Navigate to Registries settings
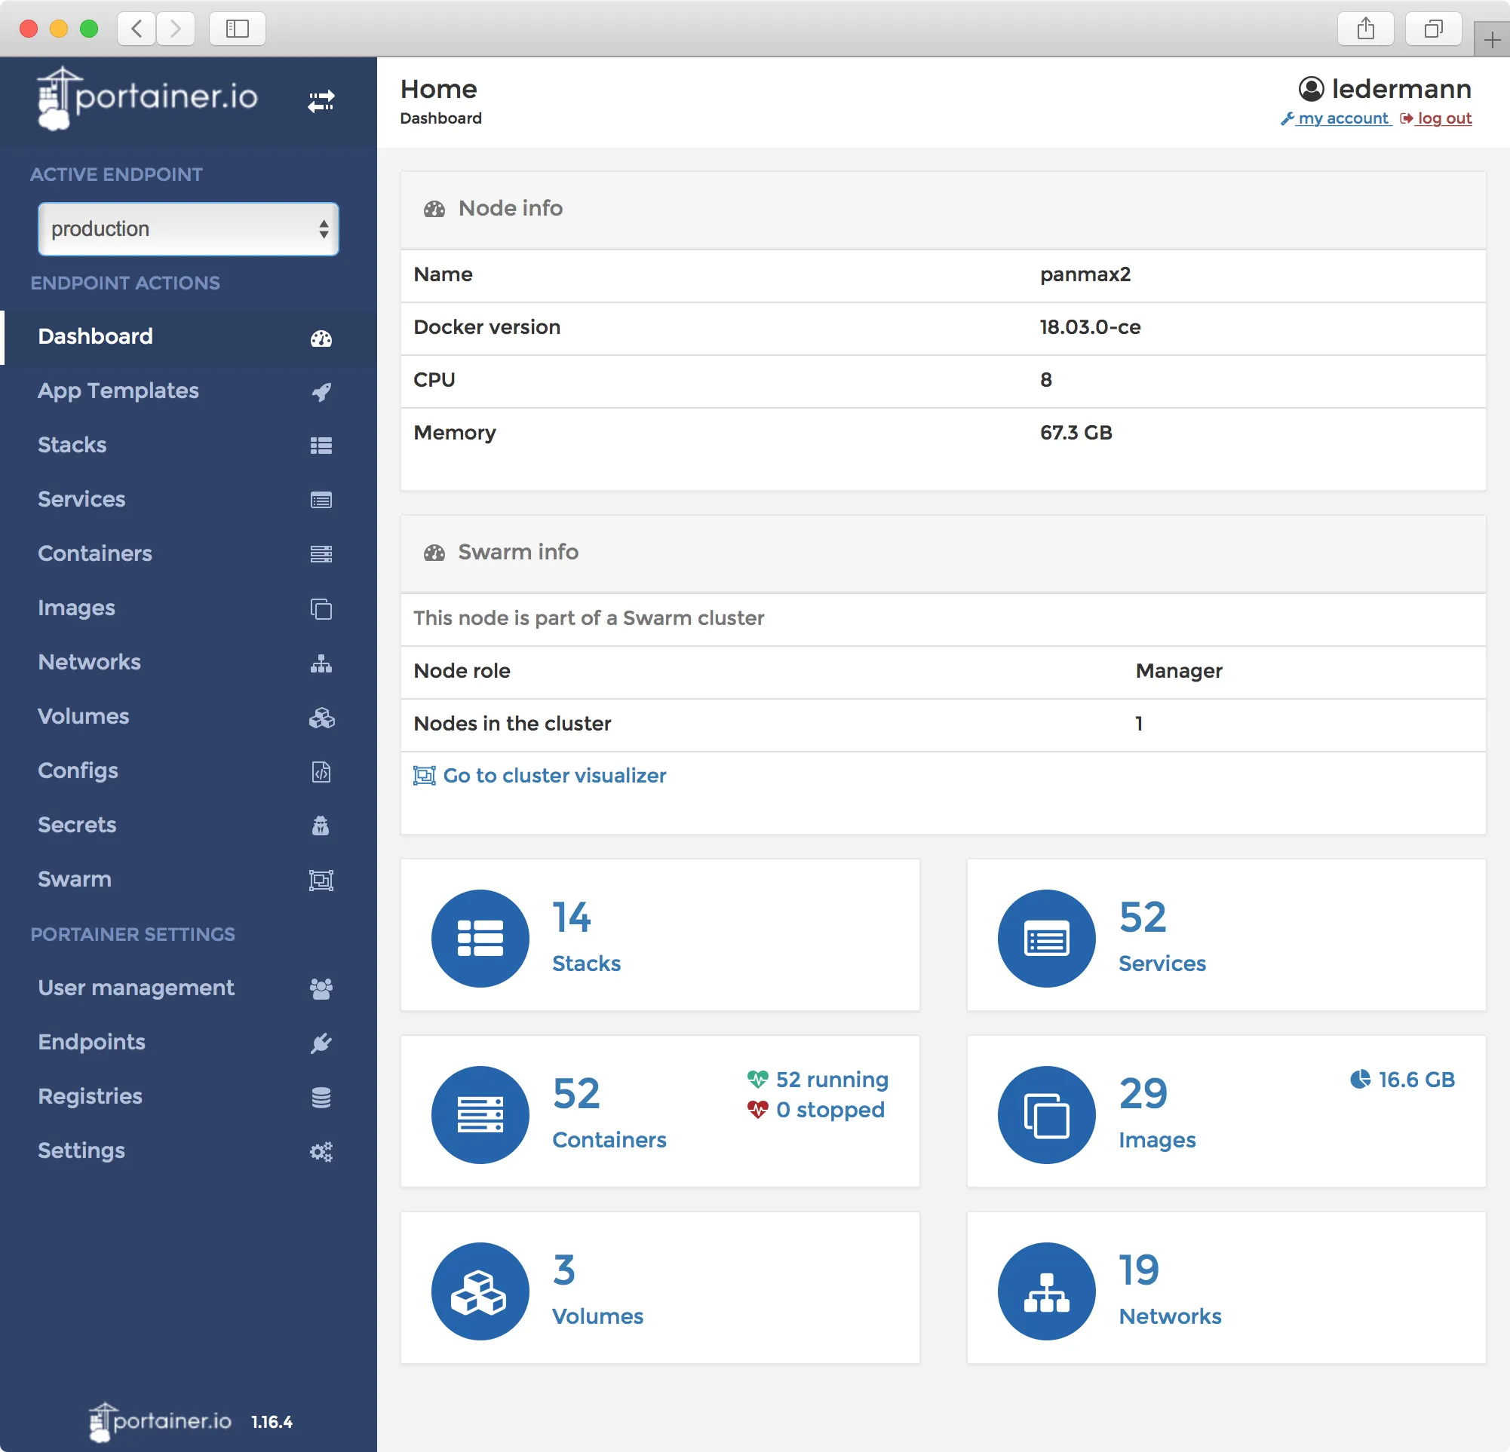Image resolution: width=1510 pixels, height=1452 pixels. point(91,1096)
